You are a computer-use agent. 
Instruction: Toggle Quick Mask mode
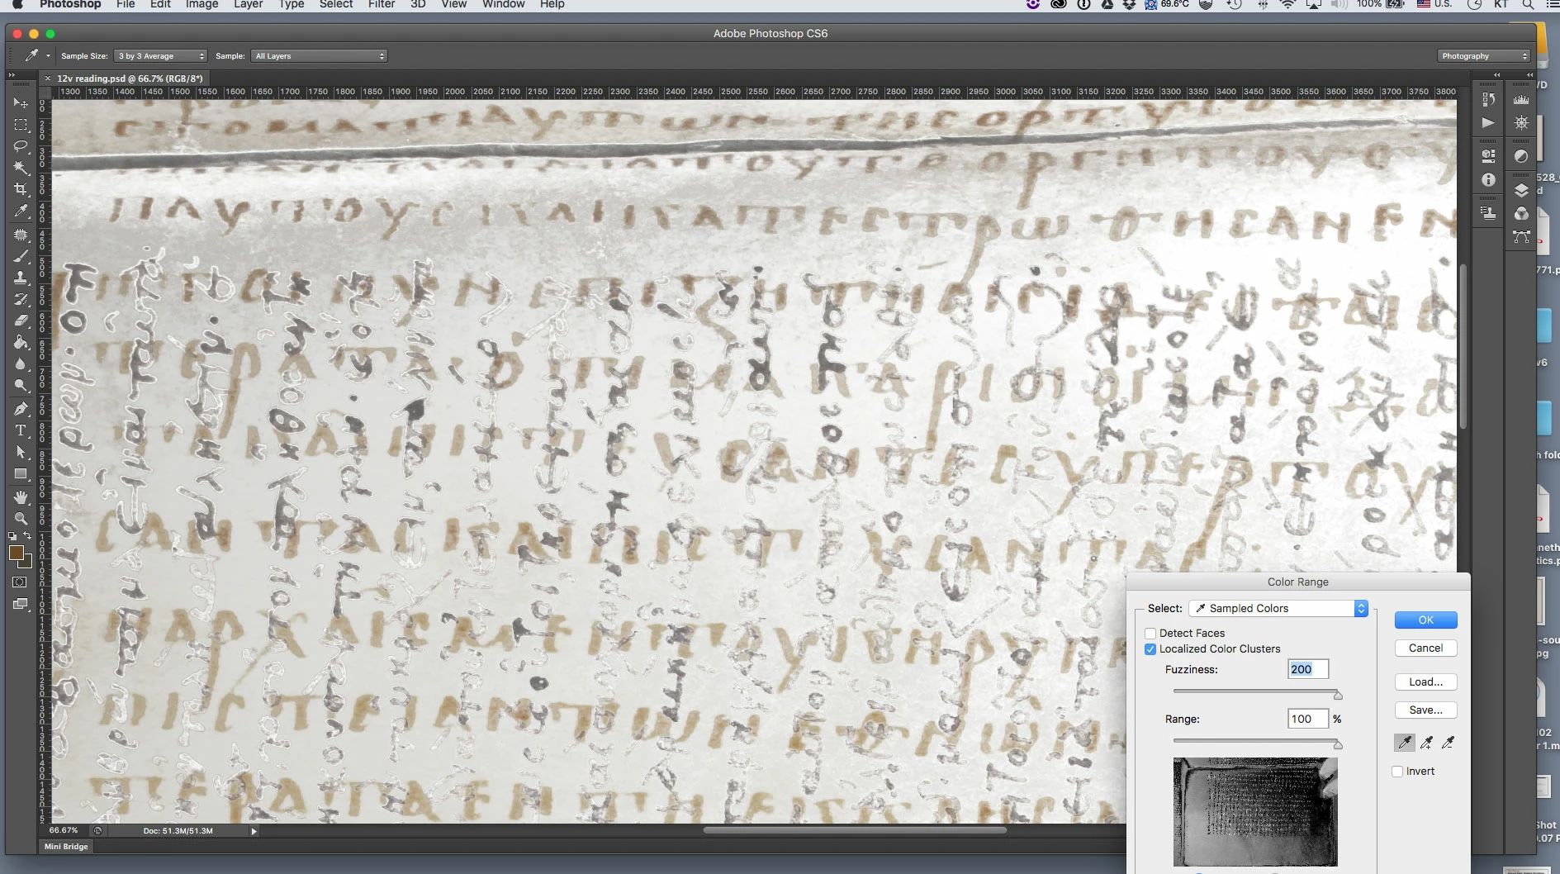pos(21,582)
